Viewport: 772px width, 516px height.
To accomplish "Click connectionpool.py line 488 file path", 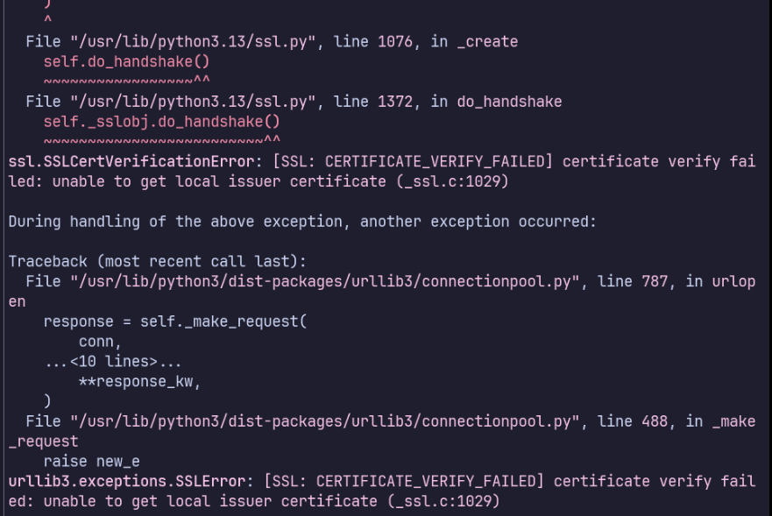I will [x=324, y=421].
